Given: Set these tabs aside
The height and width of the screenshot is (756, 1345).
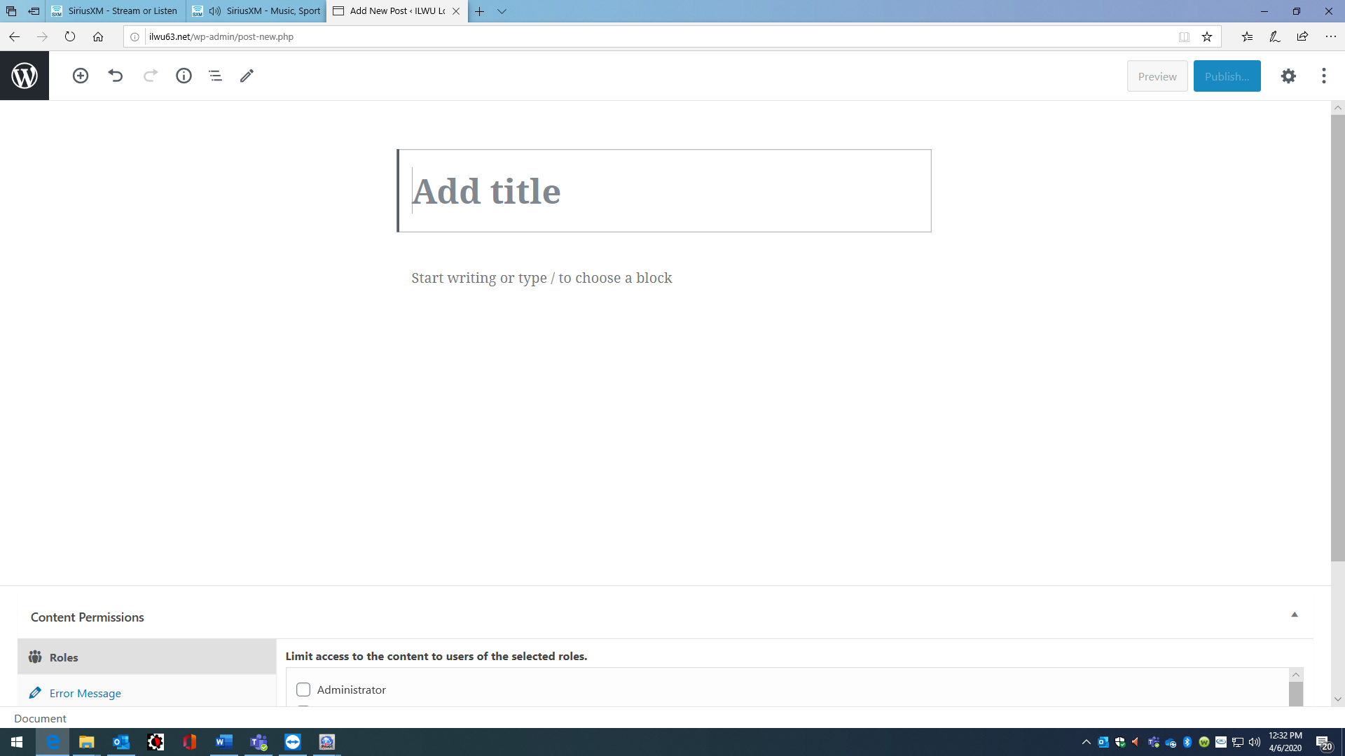Looking at the screenshot, I should click(x=34, y=11).
